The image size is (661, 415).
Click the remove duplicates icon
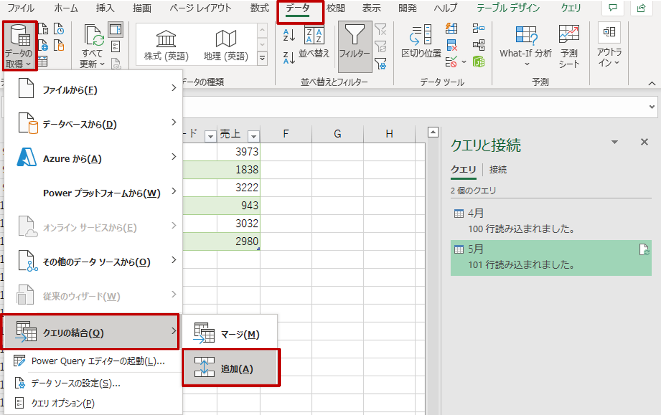coord(451,45)
